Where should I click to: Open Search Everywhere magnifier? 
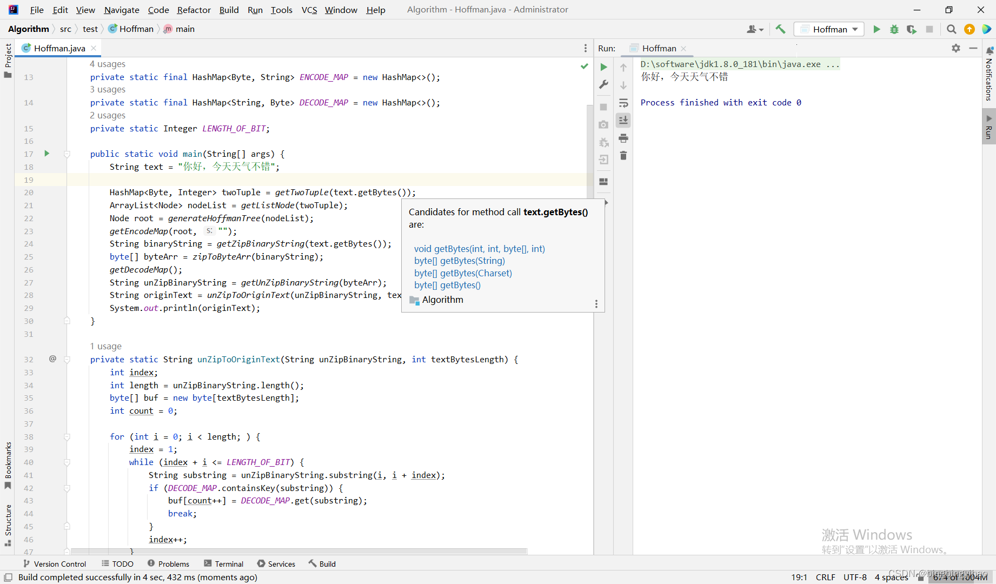point(952,29)
